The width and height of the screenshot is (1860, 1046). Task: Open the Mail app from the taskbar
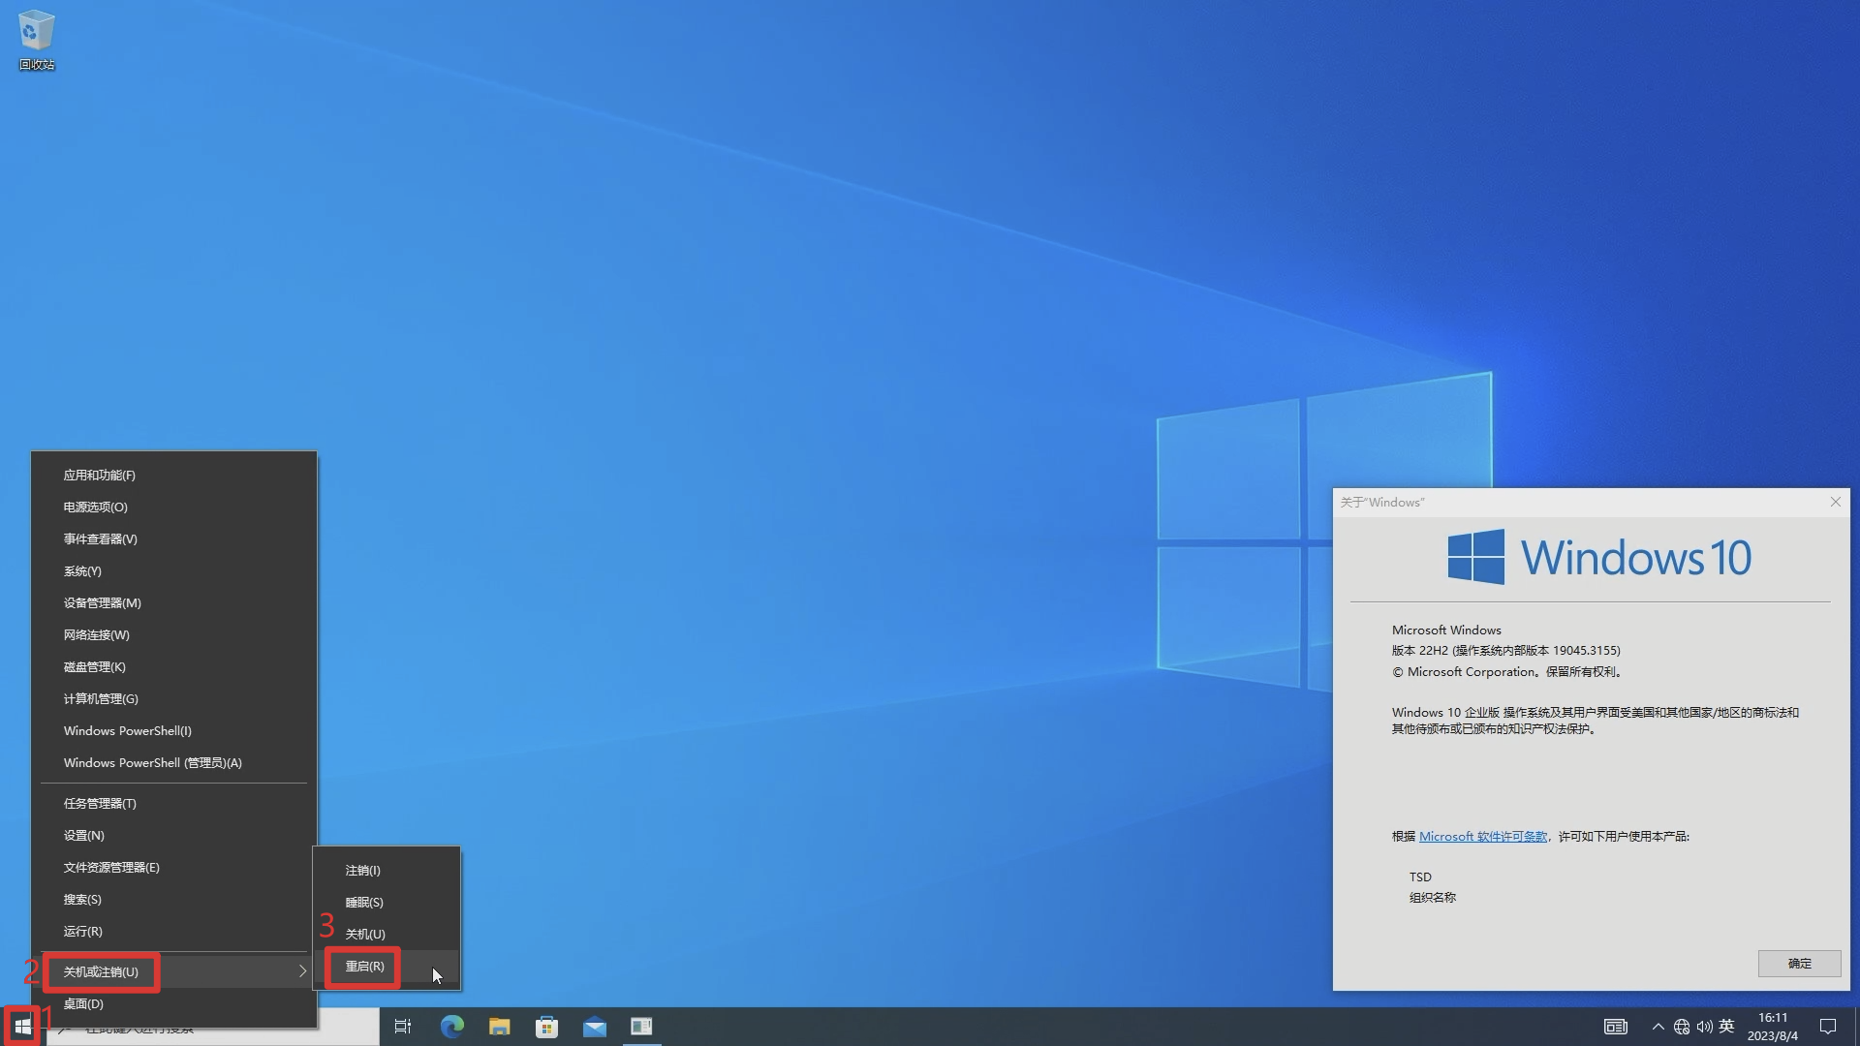click(x=594, y=1027)
